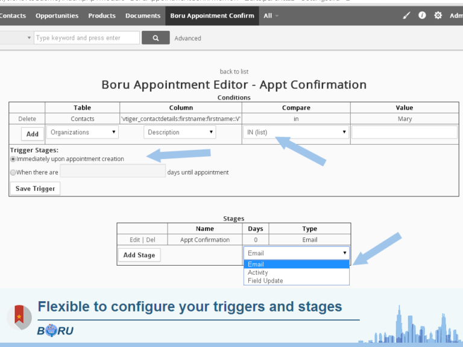Click the Email cell in the Type column
Viewport: 463px width, 347px height.
click(x=310, y=240)
